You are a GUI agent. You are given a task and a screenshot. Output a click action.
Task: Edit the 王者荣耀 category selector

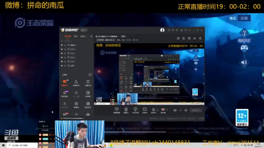coord(106,40)
